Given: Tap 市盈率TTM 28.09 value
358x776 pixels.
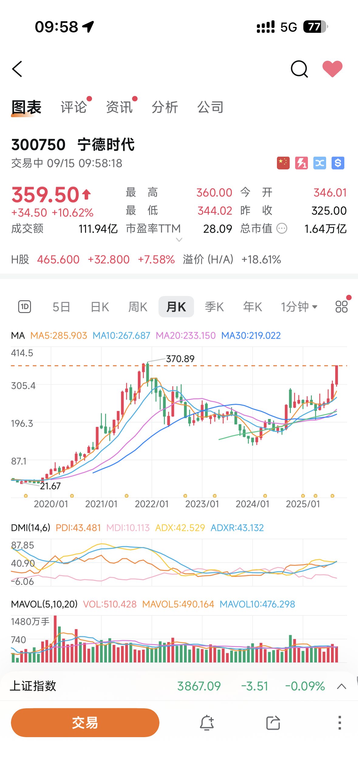Looking at the screenshot, I should click(x=217, y=229).
